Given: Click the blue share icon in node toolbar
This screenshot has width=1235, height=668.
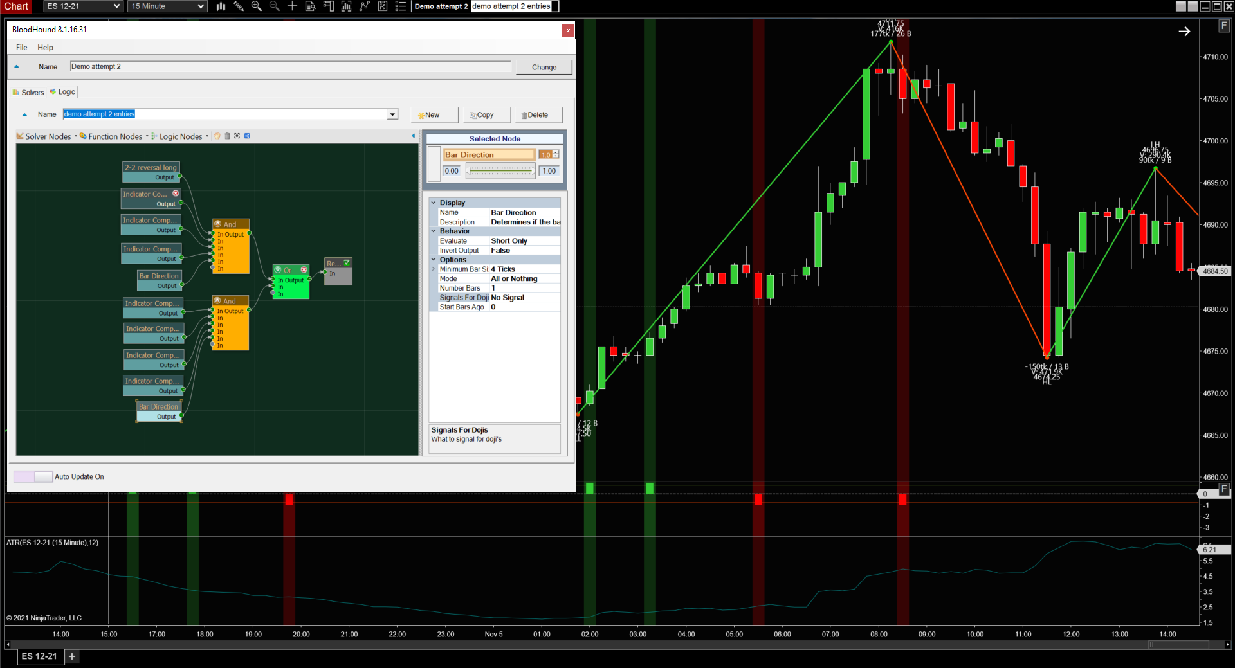Looking at the screenshot, I should [x=247, y=136].
